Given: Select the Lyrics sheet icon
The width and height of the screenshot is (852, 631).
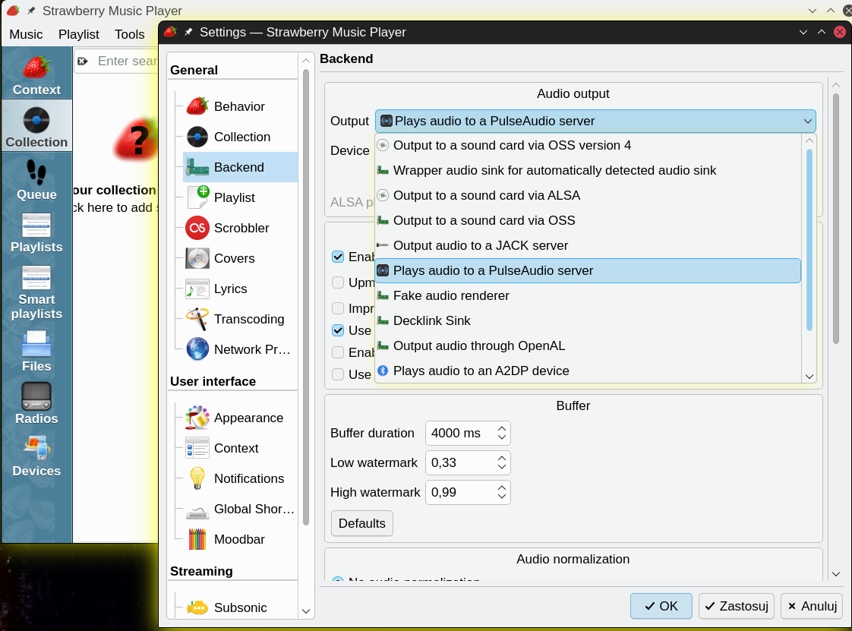Looking at the screenshot, I should [197, 289].
